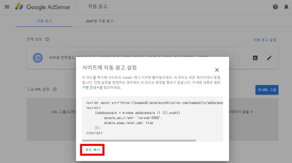The height and width of the screenshot is (163, 292).
Task: Click the 전체 설정 heading
Action: 34,39
